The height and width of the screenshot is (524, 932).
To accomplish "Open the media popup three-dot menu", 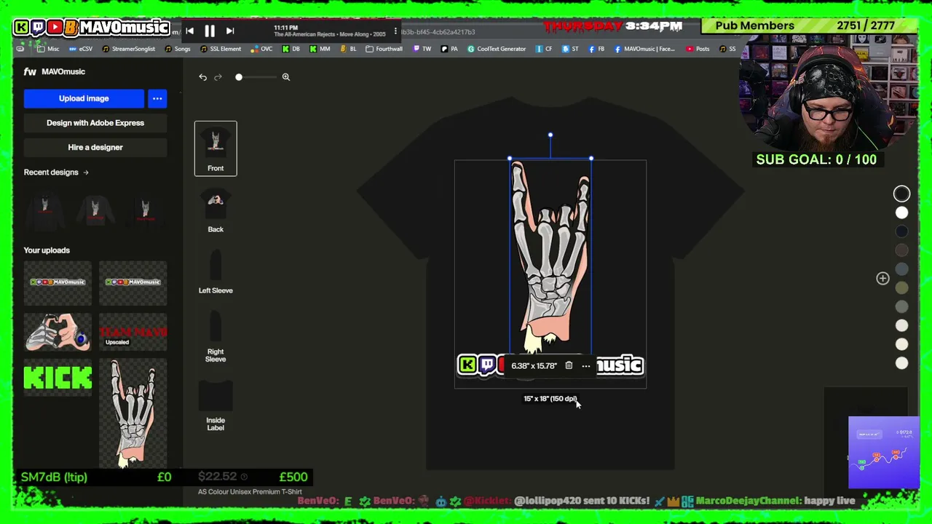I will click(x=395, y=31).
